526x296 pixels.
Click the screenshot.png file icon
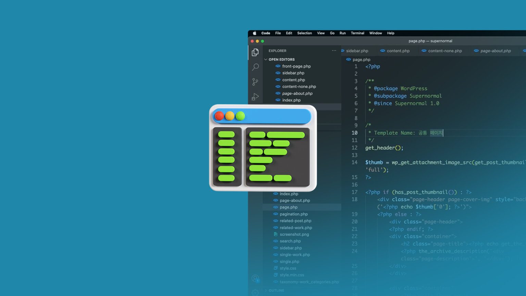click(275, 234)
